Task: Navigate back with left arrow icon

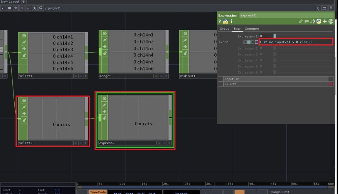Action: click(x=16, y=8)
